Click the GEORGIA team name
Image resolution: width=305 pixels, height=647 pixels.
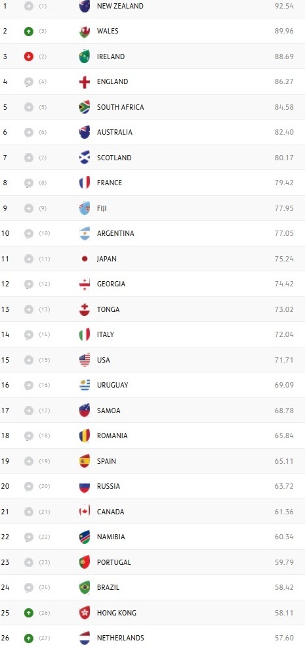(111, 284)
